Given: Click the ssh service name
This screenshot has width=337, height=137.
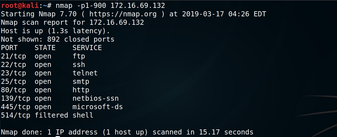Looking at the screenshot, I should pos(79,64).
